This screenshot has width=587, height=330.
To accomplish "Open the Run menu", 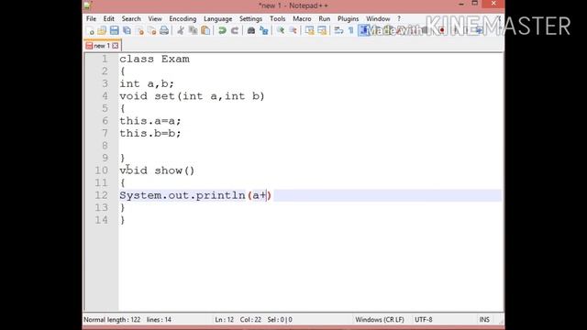I will click(x=325, y=18).
